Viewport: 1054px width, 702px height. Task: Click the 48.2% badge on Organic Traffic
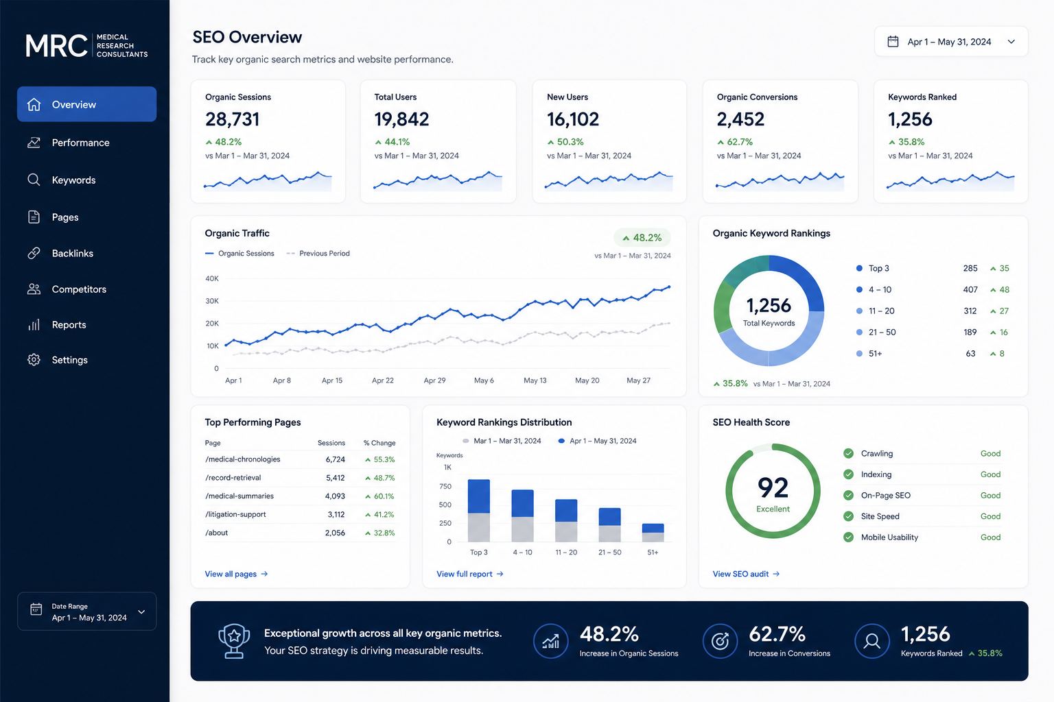(x=642, y=238)
